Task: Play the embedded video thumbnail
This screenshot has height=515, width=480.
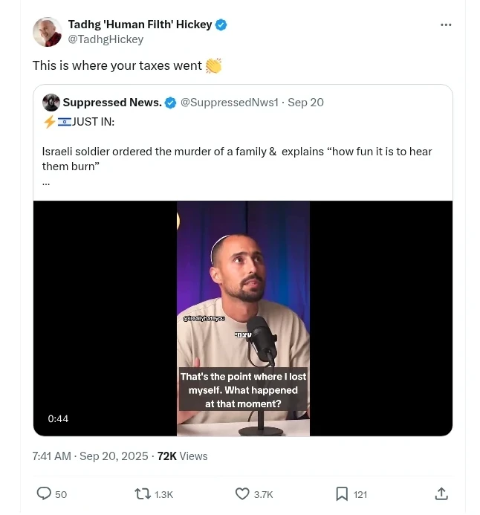Action: point(243,318)
